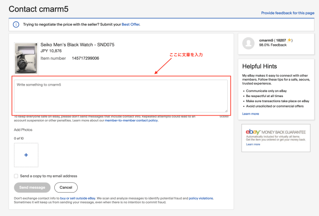Open Seiko Men's Black Watch item title
The image size is (319, 216).
77,45
